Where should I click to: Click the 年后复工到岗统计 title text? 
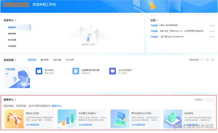[88, 113]
